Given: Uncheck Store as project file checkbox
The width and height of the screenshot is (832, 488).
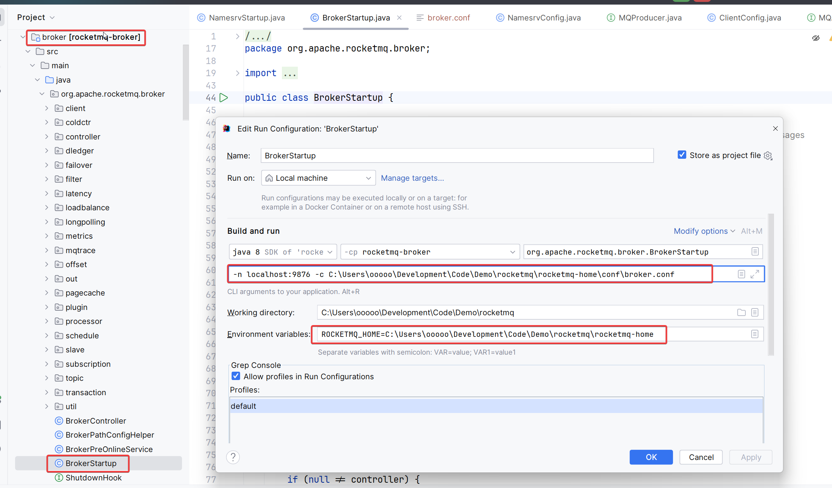Looking at the screenshot, I should (682, 155).
